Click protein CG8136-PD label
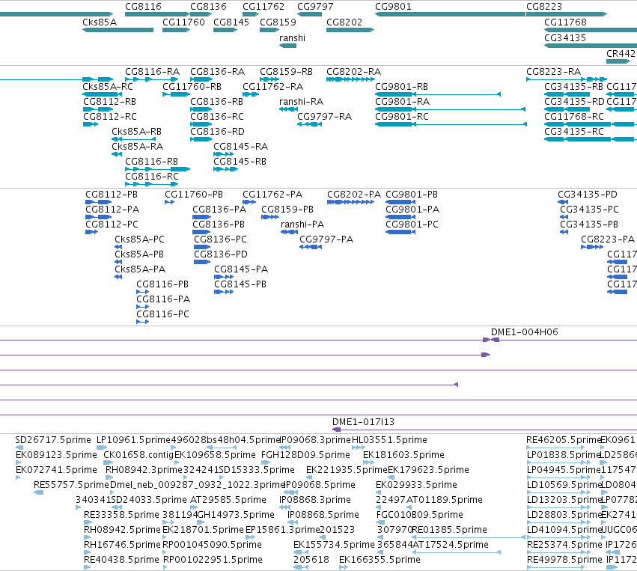Screen dimensions: 637x571 pos(221,254)
